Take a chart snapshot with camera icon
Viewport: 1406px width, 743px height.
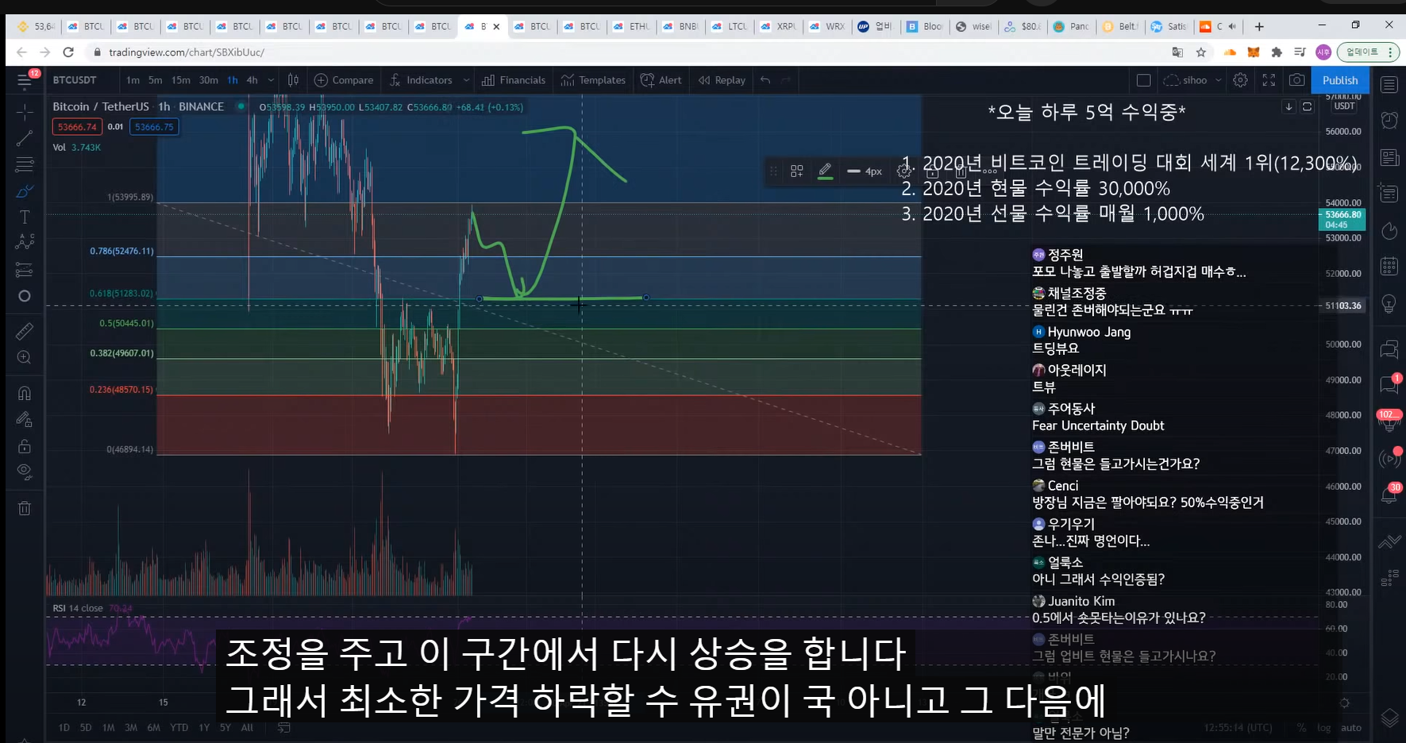[1296, 80]
